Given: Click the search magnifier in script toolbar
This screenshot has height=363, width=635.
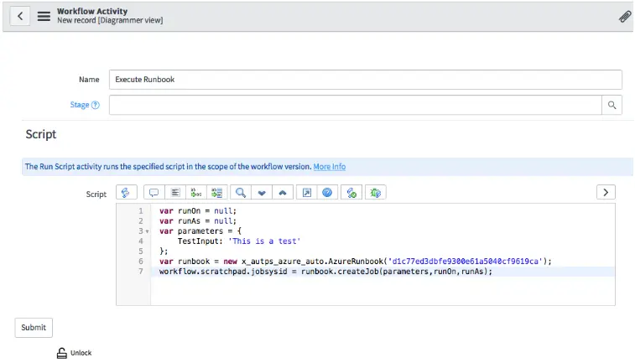Looking at the screenshot, I should (241, 193).
